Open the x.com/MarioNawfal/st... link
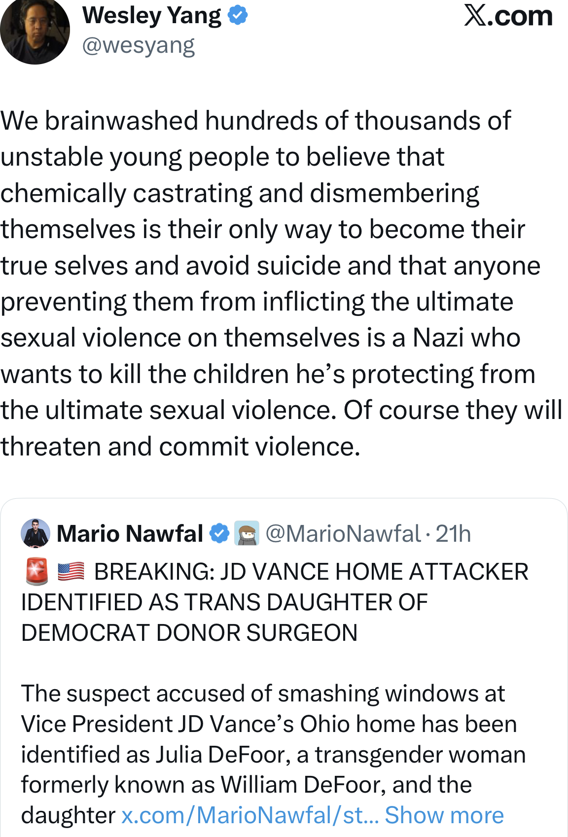This screenshot has width=568, height=837. (x=250, y=815)
